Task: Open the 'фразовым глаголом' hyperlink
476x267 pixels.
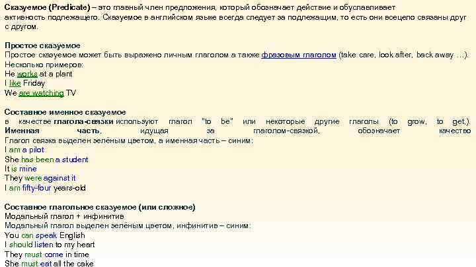Action: pos(299,55)
